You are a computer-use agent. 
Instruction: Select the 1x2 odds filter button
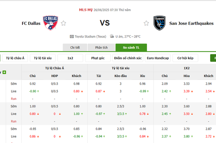point(70,58)
